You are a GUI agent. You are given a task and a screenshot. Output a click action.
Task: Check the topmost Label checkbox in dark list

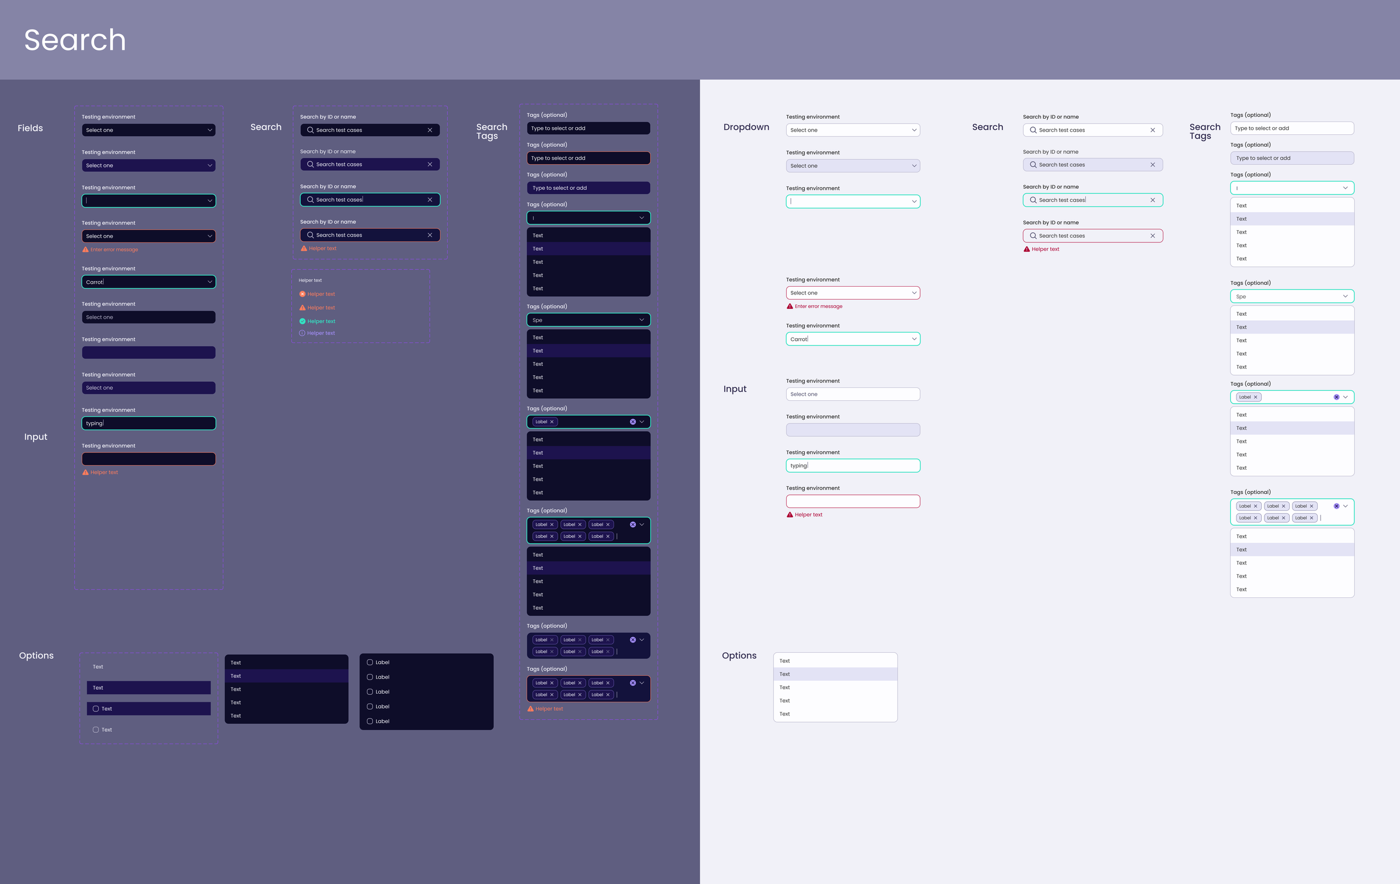pos(370,662)
